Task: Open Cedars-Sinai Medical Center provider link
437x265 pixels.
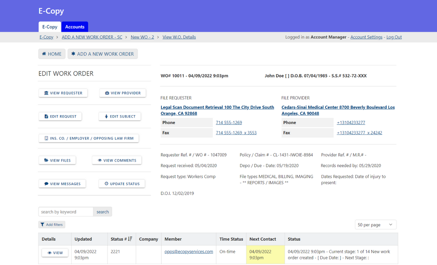Action: point(338,110)
